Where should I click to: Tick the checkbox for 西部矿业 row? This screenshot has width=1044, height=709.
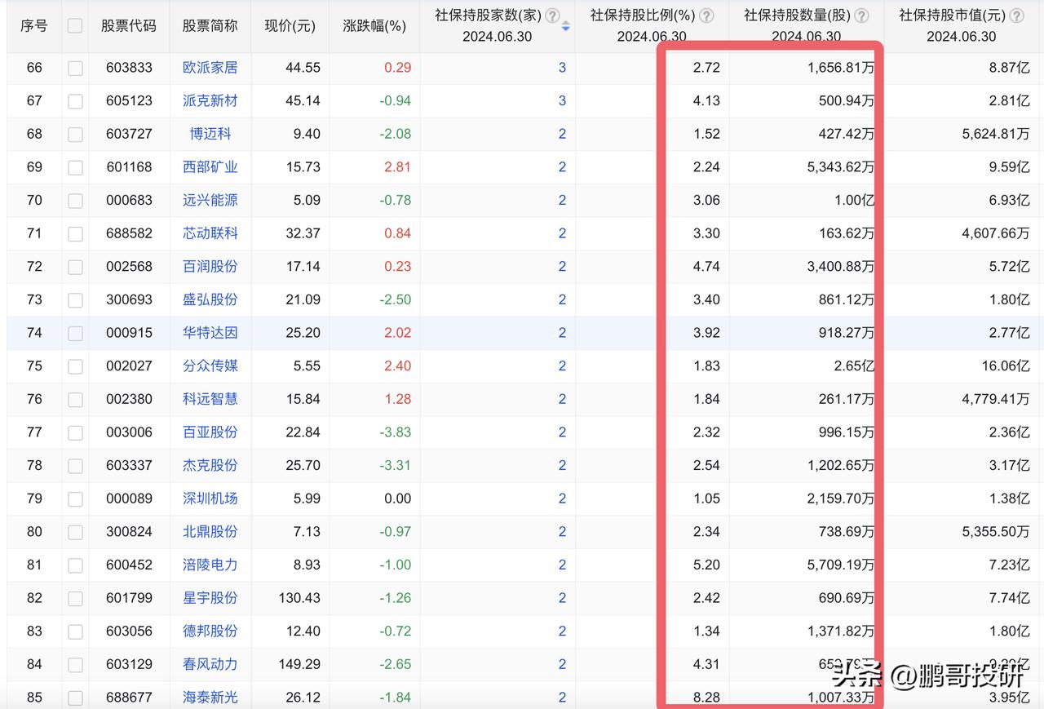click(x=75, y=167)
